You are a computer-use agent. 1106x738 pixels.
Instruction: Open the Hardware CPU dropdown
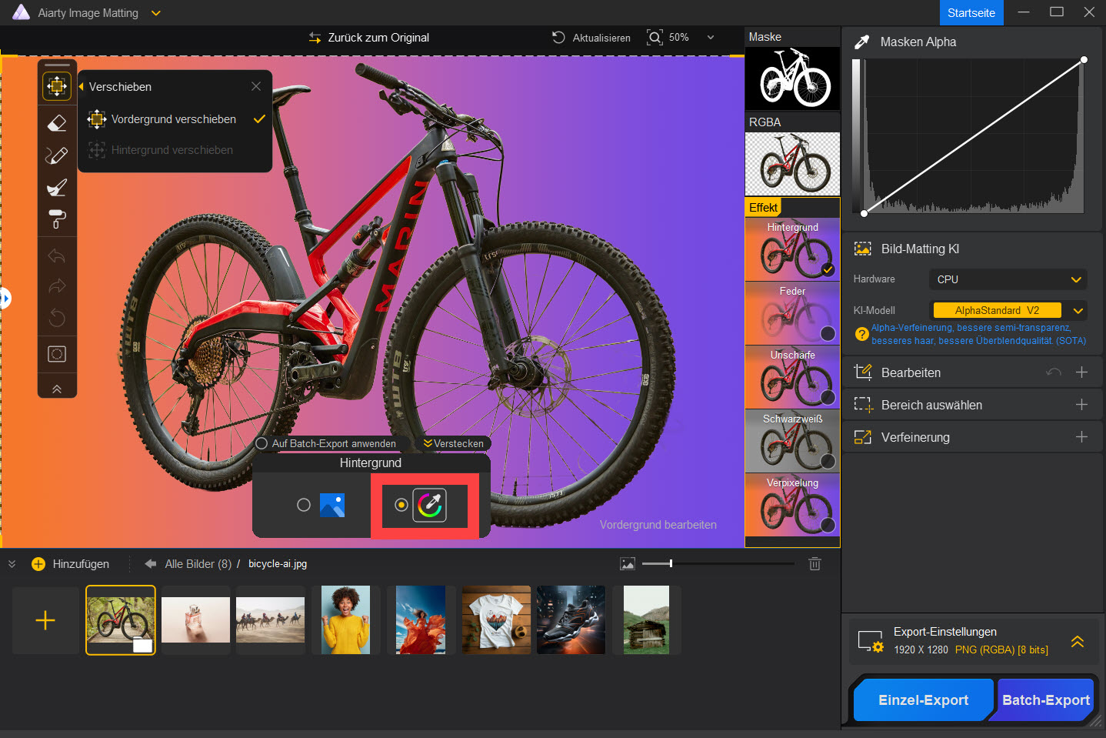pyautogui.click(x=1008, y=279)
